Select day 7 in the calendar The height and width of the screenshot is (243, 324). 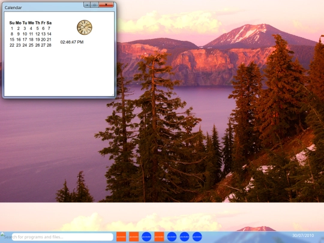(49, 28)
